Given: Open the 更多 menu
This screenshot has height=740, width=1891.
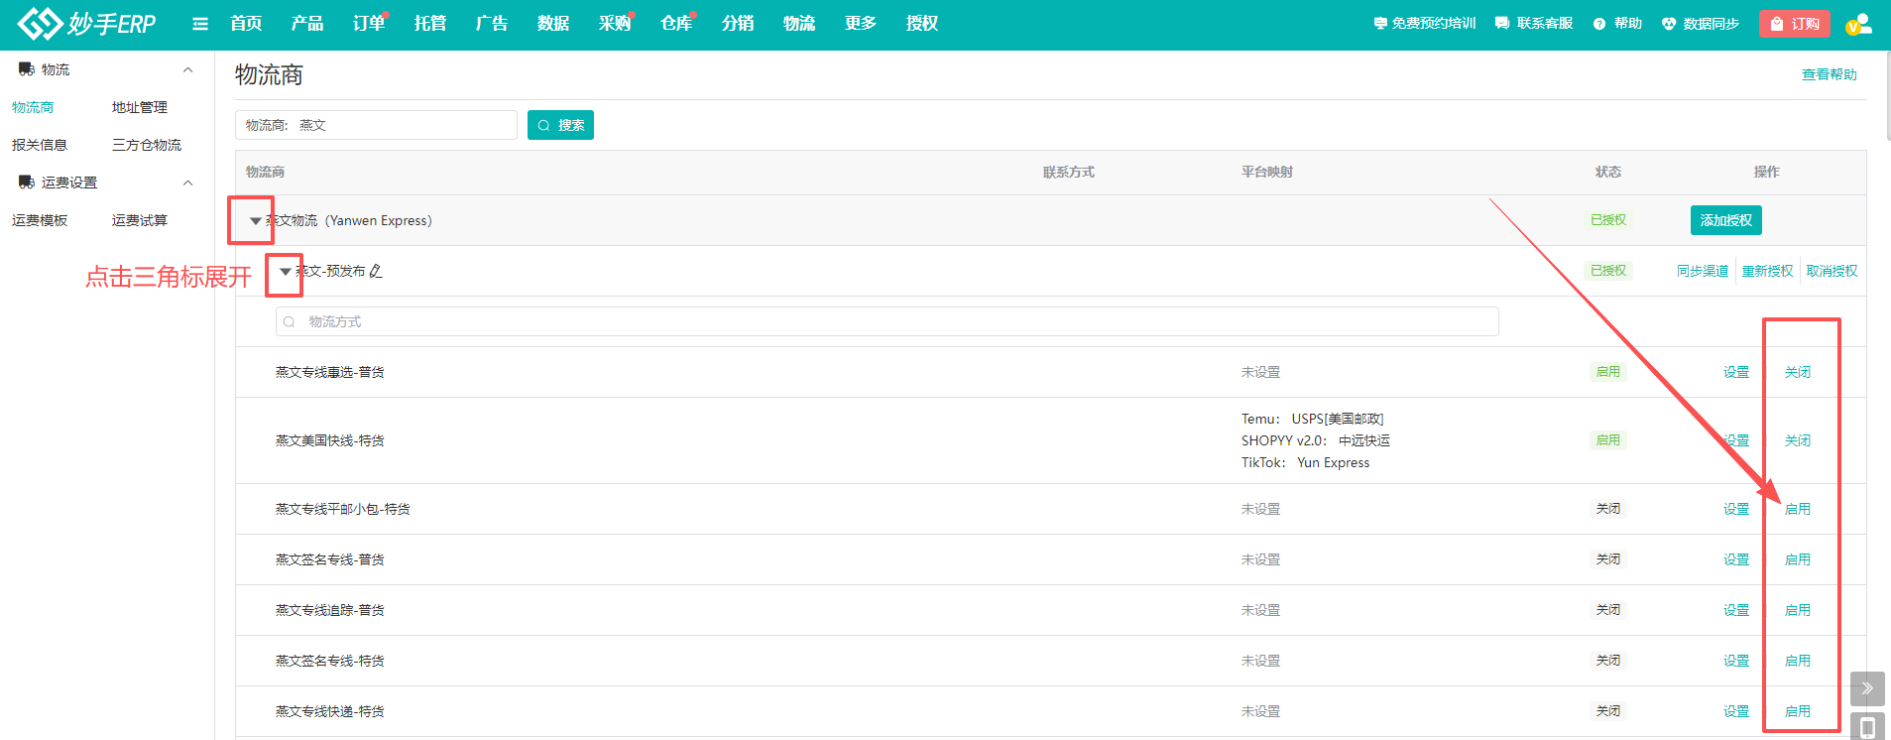Looking at the screenshot, I should click(861, 24).
